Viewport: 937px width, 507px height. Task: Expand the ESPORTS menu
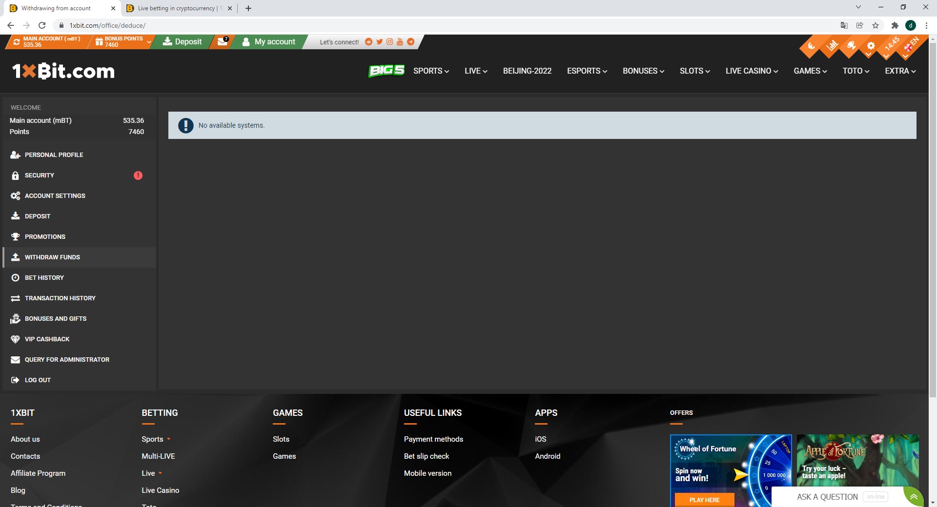pos(587,71)
